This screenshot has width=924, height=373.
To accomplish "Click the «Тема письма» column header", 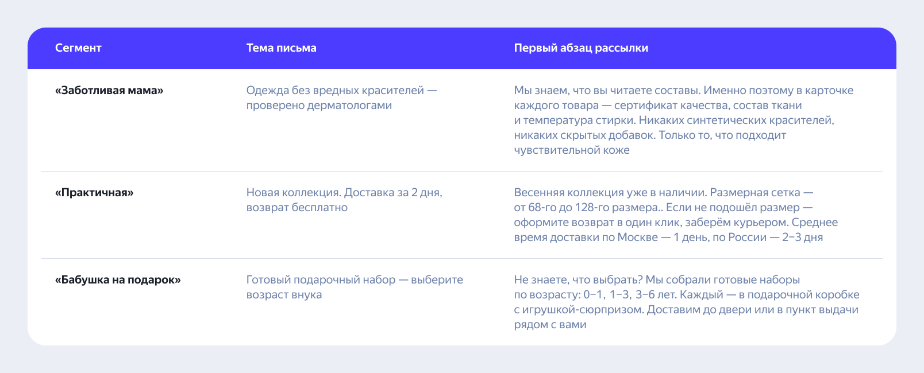I will point(281,48).
